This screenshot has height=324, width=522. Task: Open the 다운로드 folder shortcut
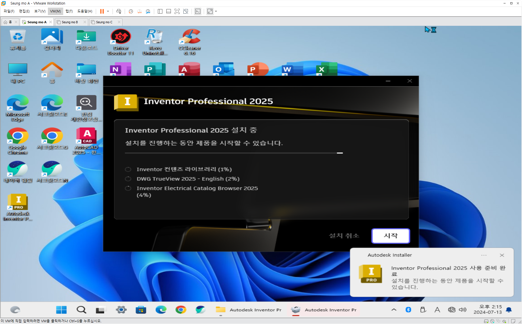86,40
